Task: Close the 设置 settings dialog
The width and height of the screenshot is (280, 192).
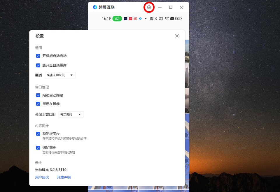Action: 177,36
